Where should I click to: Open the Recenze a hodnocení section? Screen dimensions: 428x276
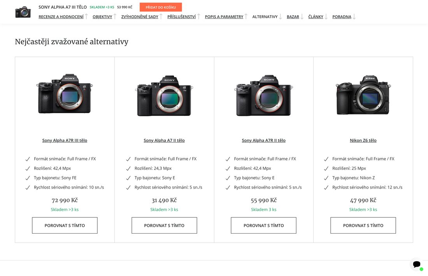[61, 17]
